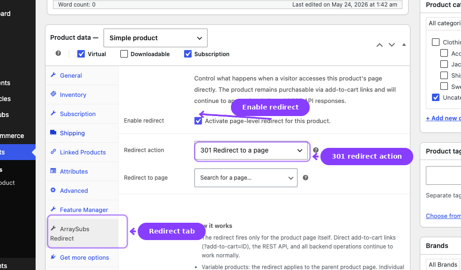Toggle the Subscription checkbox
Viewport: 461px width, 270px height.
coord(187,54)
